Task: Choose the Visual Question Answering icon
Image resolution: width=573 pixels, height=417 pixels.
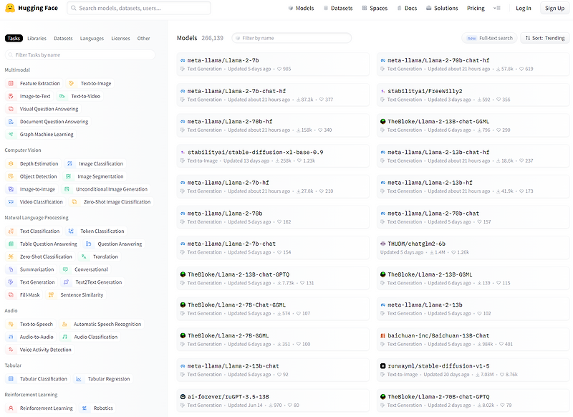Action: point(11,109)
